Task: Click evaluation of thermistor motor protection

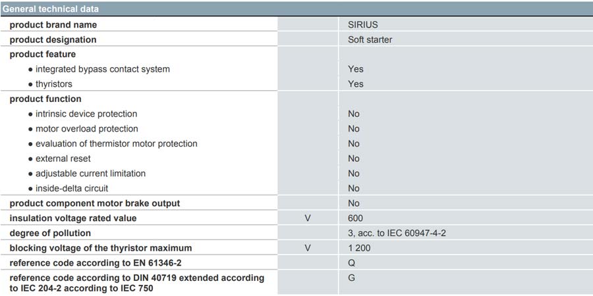Action: pos(117,143)
